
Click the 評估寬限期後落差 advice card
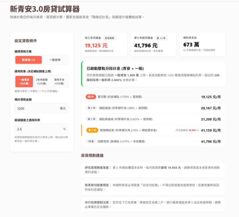pyautogui.click(x=153, y=170)
